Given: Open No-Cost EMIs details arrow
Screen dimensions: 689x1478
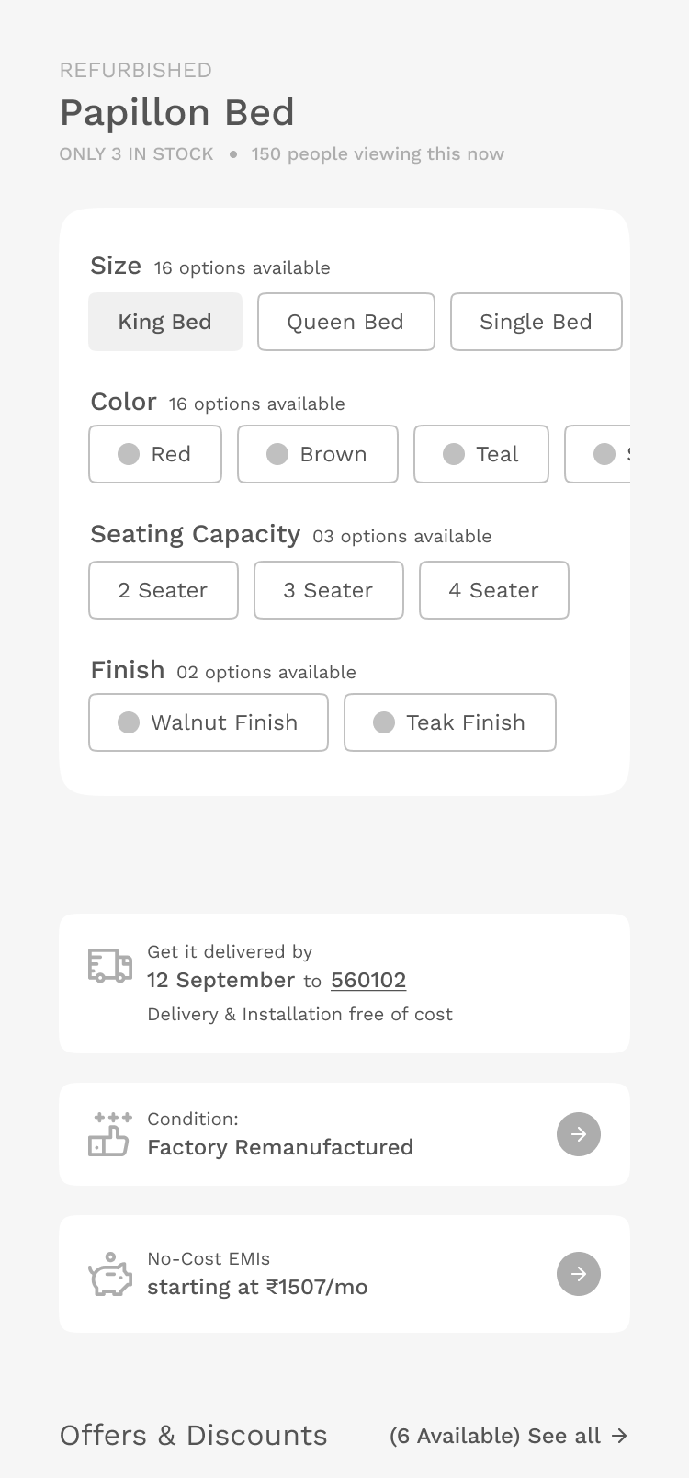Looking at the screenshot, I should 579,1274.
